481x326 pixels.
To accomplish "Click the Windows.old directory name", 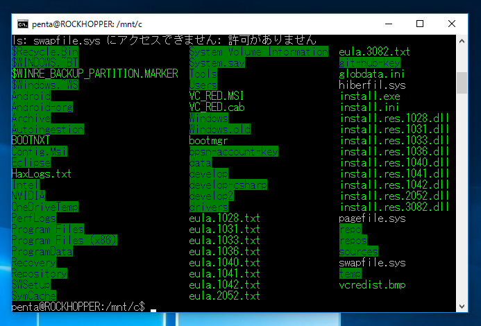I will 219,129.
